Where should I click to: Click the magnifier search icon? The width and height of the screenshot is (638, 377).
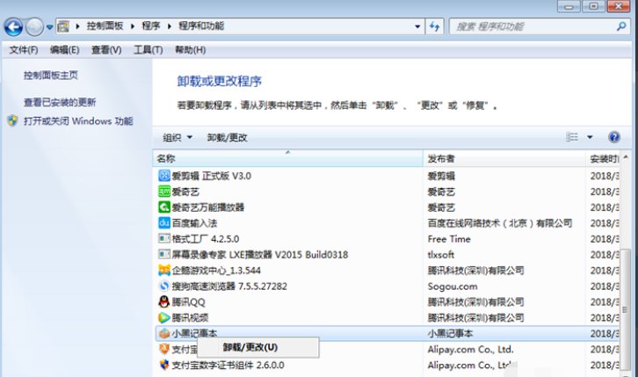click(x=621, y=26)
